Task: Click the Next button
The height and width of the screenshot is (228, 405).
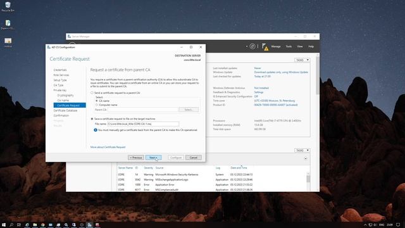Action: click(153, 158)
